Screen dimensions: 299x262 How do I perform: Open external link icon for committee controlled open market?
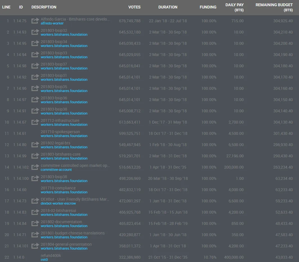(x=35, y=167)
